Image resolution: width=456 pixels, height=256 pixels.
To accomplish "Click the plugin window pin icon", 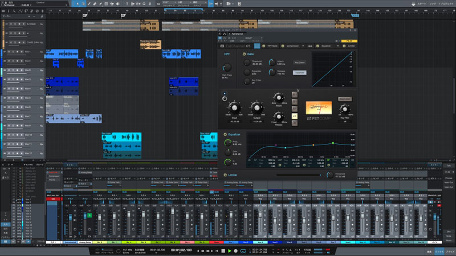I will tap(351, 30).
